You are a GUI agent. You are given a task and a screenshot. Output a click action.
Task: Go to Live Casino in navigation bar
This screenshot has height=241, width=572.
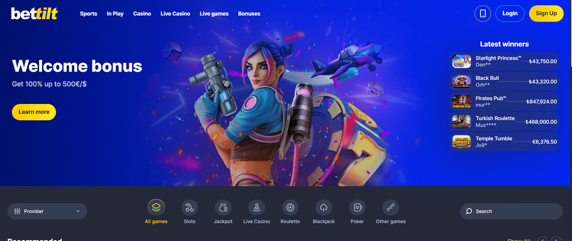coord(175,14)
